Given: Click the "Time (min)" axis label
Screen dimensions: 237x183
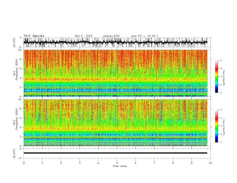Looking at the screenshot, I should pyautogui.click(x=120, y=166).
